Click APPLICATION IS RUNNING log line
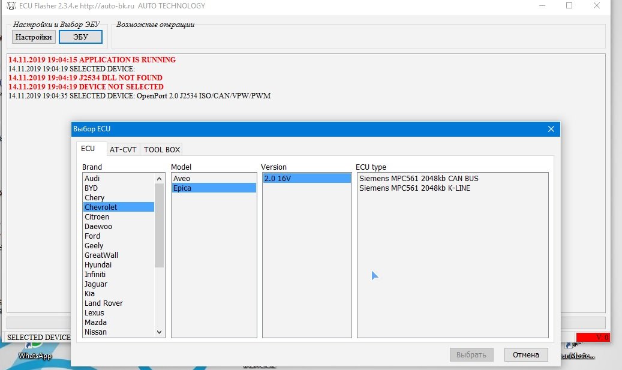Viewport: 622px width, 370px height. (x=92, y=60)
